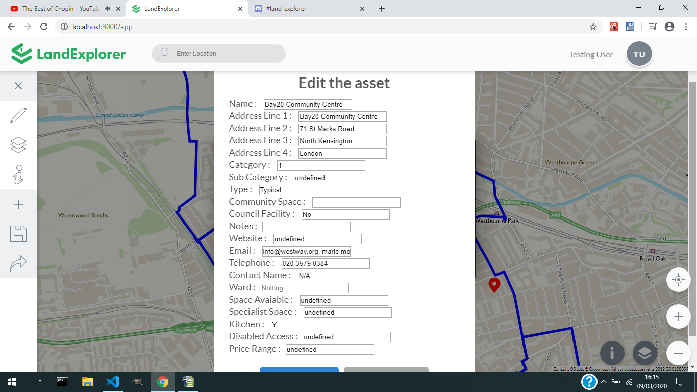Center map using locate crosshair button
Viewport: 697px width, 392px height.
point(678,280)
